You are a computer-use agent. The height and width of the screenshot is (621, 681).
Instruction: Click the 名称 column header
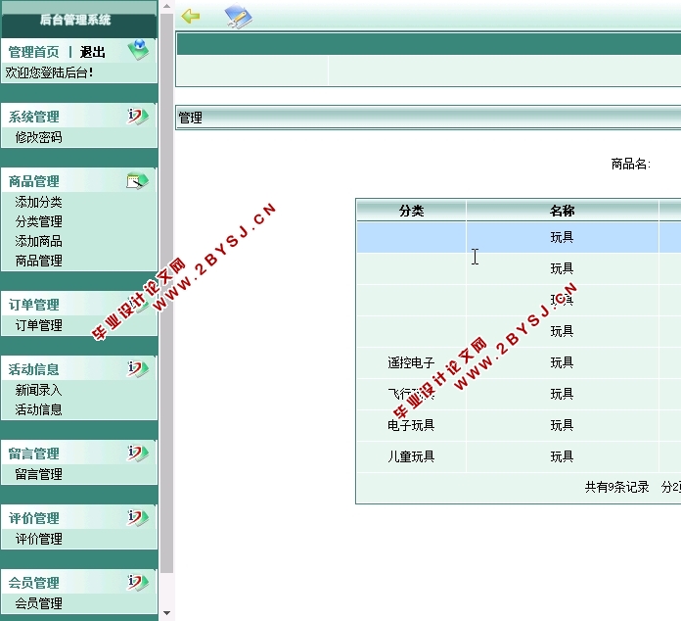pyautogui.click(x=563, y=211)
